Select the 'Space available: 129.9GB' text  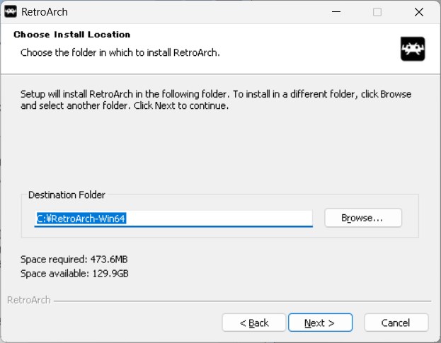(x=74, y=273)
